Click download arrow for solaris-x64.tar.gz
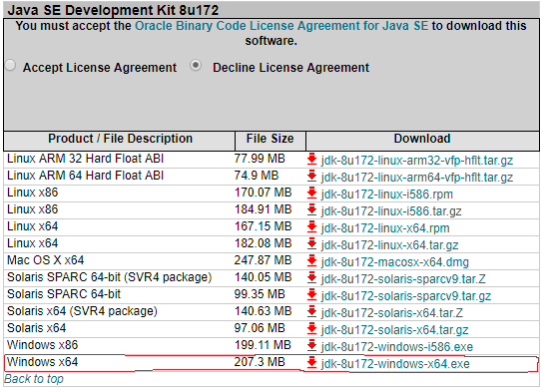543x391 pixels. pyautogui.click(x=312, y=328)
